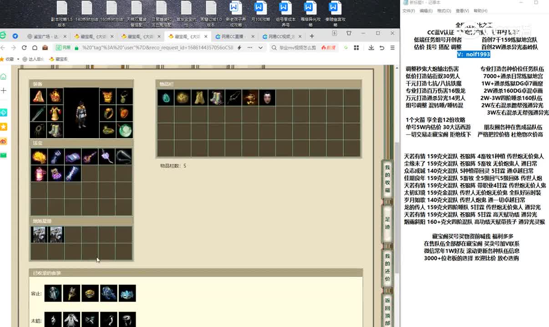Open the browser extensions grid icon
The width and height of the screenshot is (549, 327).
pos(356,47)
